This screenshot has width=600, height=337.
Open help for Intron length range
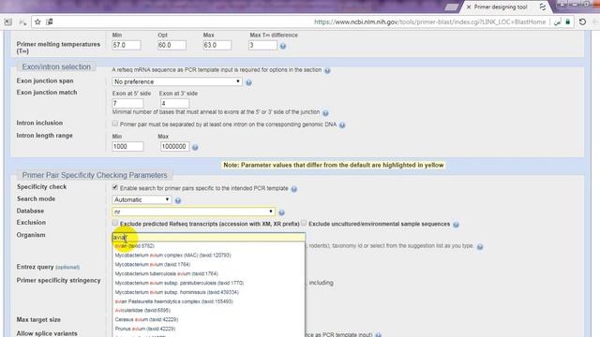pos(195,147)
